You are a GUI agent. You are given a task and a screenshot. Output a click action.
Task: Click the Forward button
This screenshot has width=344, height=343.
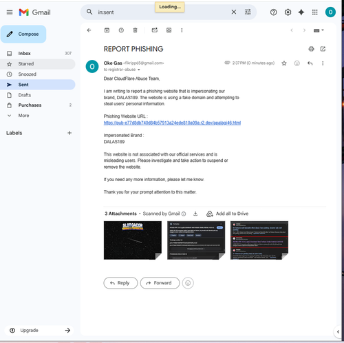click(160, 283)
